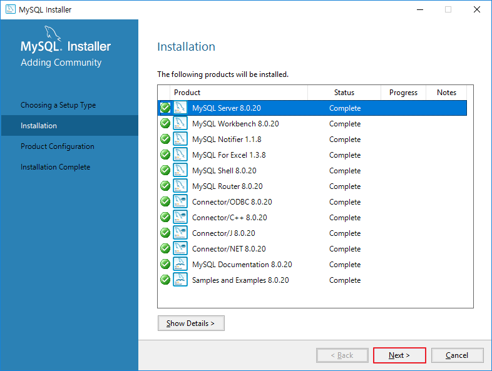Click green checkmark beside Connector/NET 8.0.20
492x371 pixels.
pyautogui.click(x=165, y=249)
